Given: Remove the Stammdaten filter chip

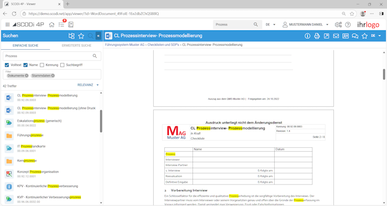Looking at the screenshot, I should (x=53, y=76).
